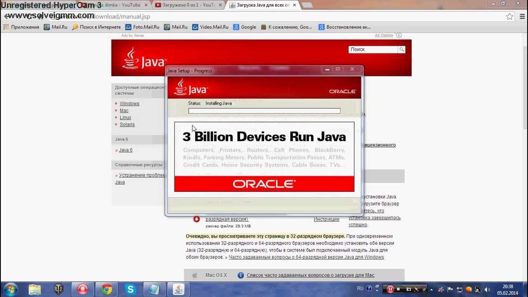Open the Video.Mail.Ru bookmark
This screenshot has height=297, width=528.
[210, 27]
